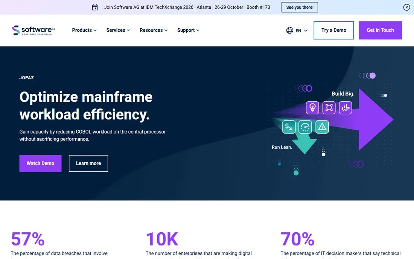This screenshot has width=414, height=259.
Task: Click the IBM TechXchange 2026 announcement text
Action: 187,8
